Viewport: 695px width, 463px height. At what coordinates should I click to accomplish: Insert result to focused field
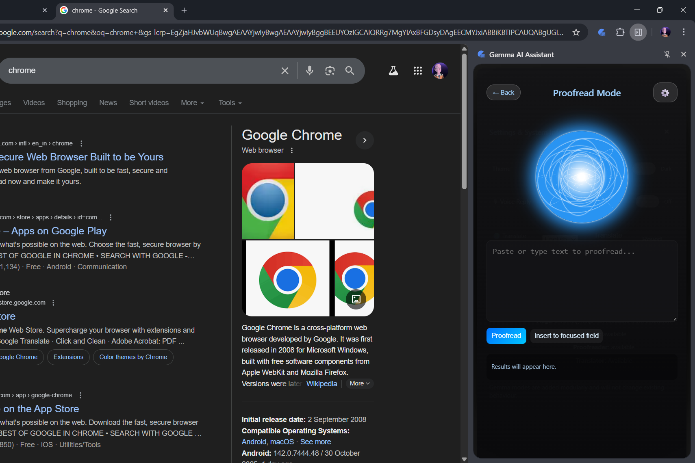567,336
